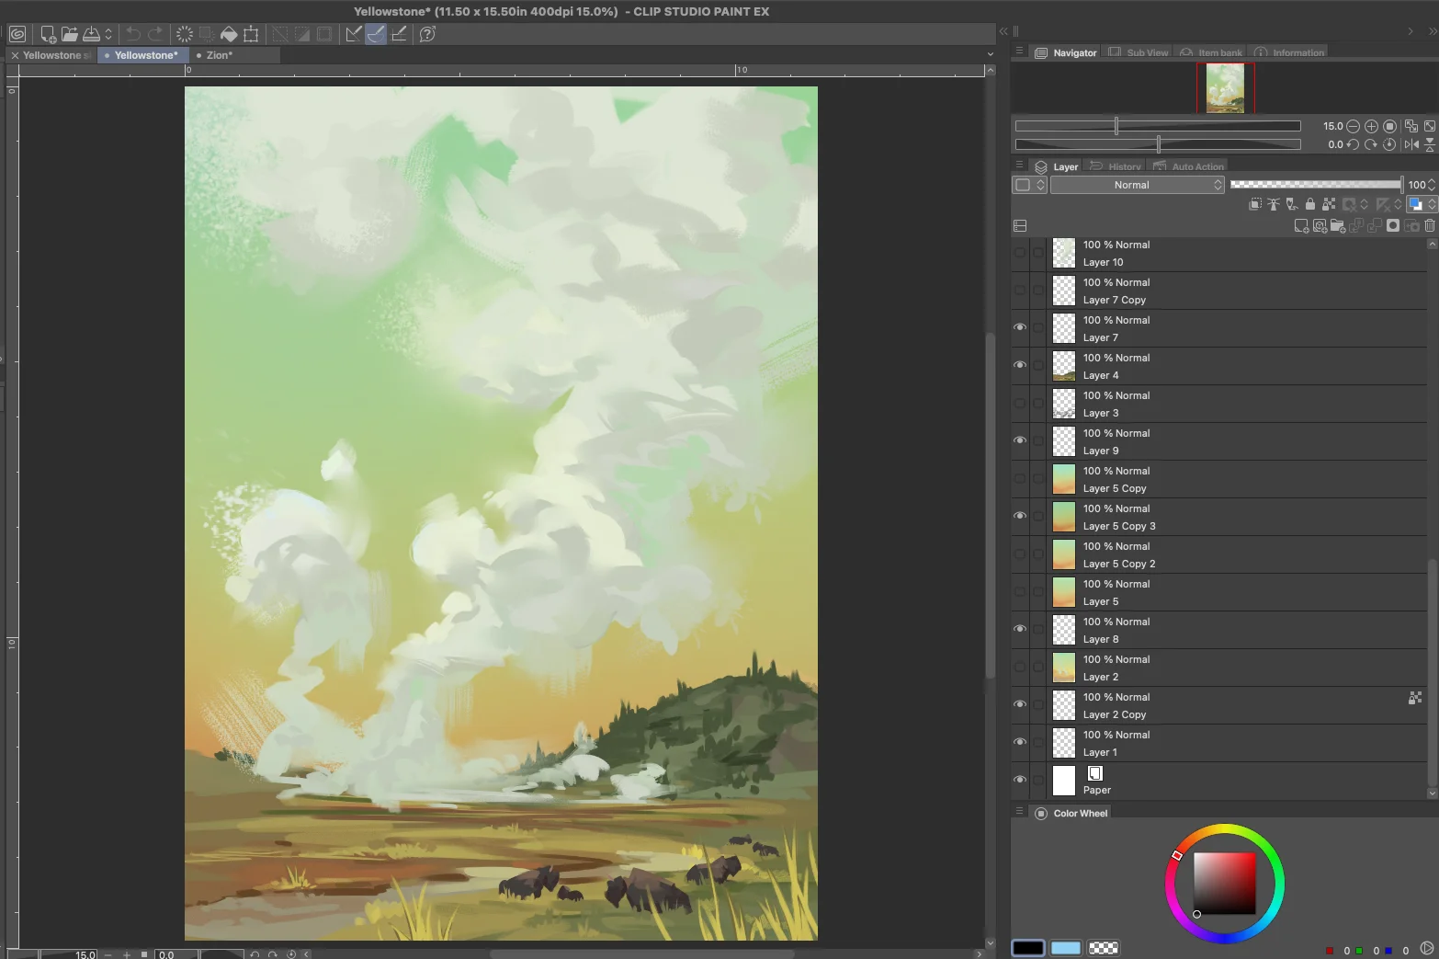Image resolution: width=1439 pixels, height=959 pixels.
Task: Toggle Clip to layer below icon
Action: (x=1255, y=204)
